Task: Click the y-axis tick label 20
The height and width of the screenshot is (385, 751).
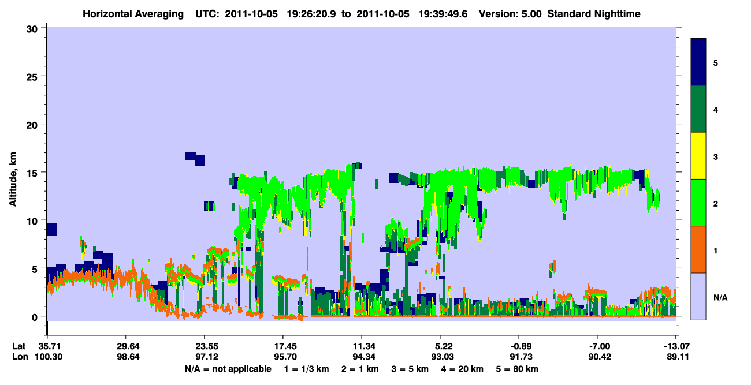Action: click(34, 124)
